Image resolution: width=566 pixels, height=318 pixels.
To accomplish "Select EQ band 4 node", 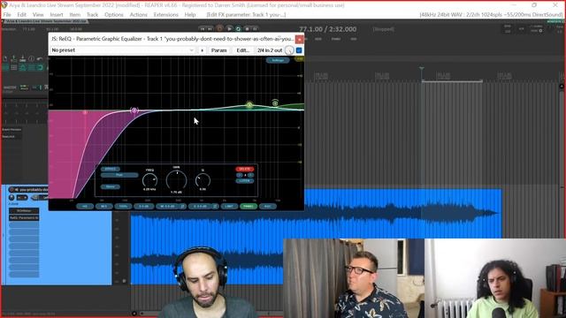I will point(275,103).
